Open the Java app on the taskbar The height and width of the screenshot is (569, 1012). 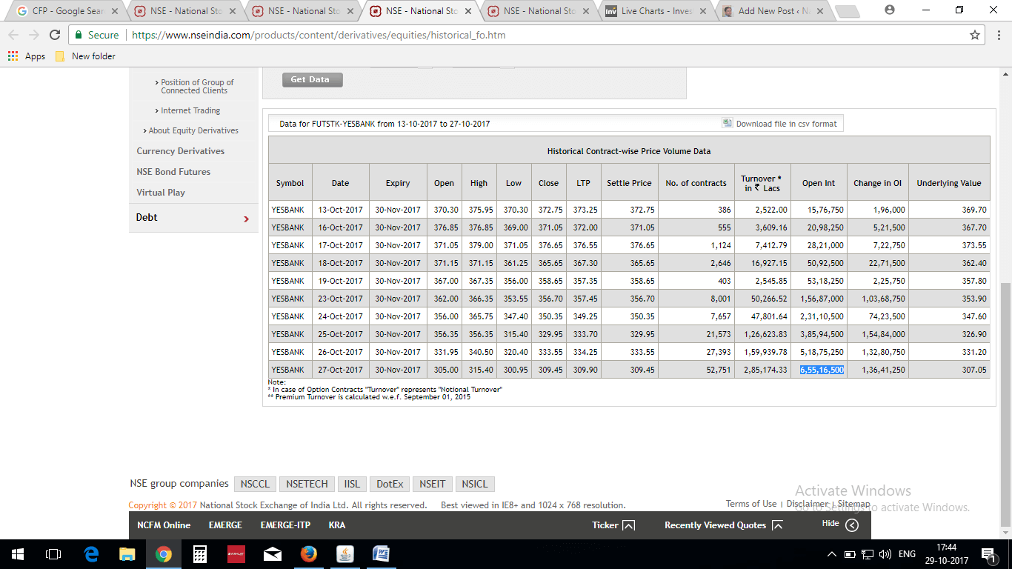point(345,554)
